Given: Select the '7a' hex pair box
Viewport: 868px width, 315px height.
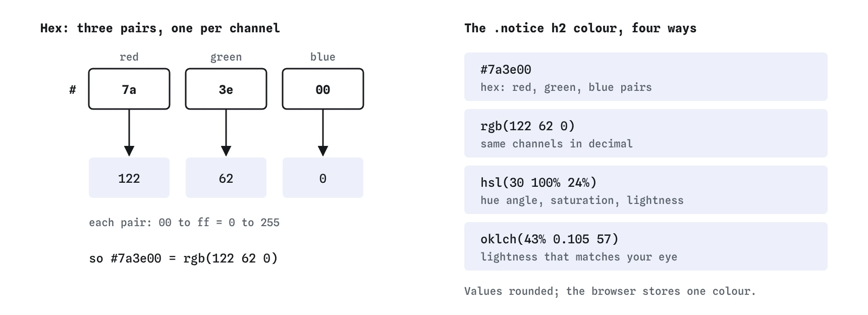Looking at the screenshot, I should tap(129, 89).
